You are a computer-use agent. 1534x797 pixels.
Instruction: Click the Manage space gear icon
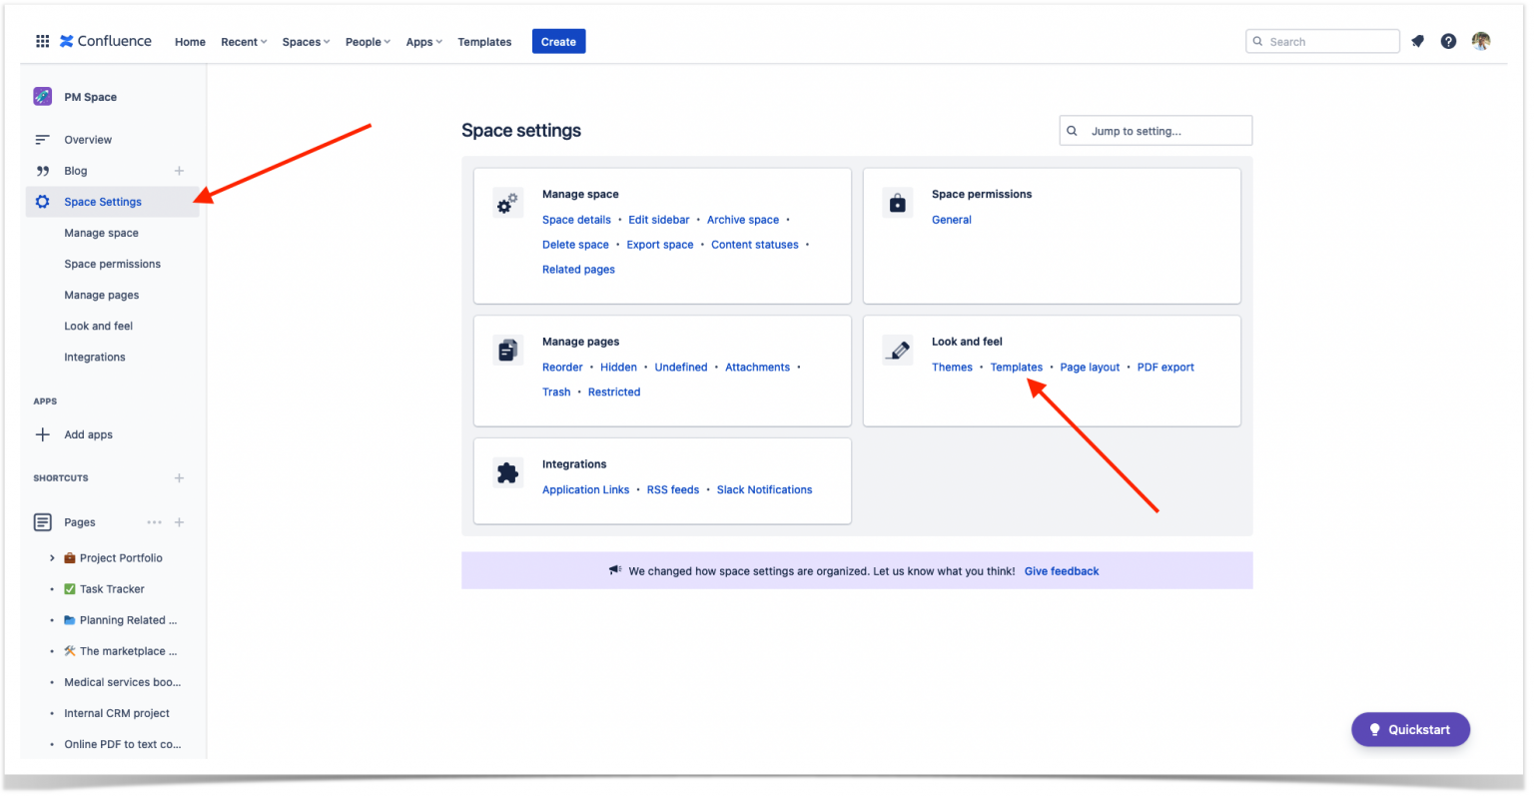coord(508,202)
